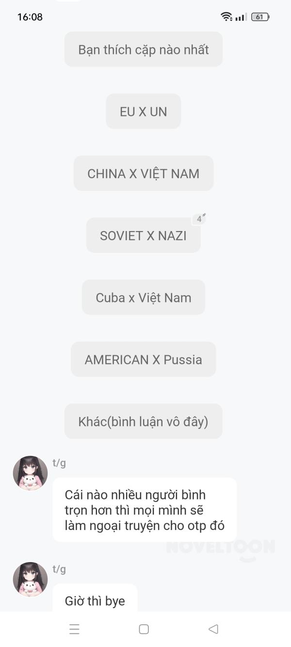Open the first t/g avatar picture
This screenshot has width=291, height=647.
[30, 473]
